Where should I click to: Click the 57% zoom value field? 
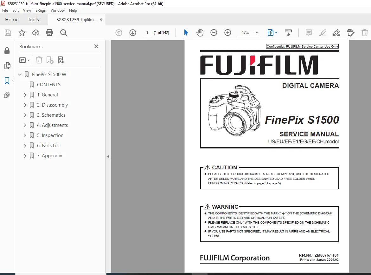(245, 33)
